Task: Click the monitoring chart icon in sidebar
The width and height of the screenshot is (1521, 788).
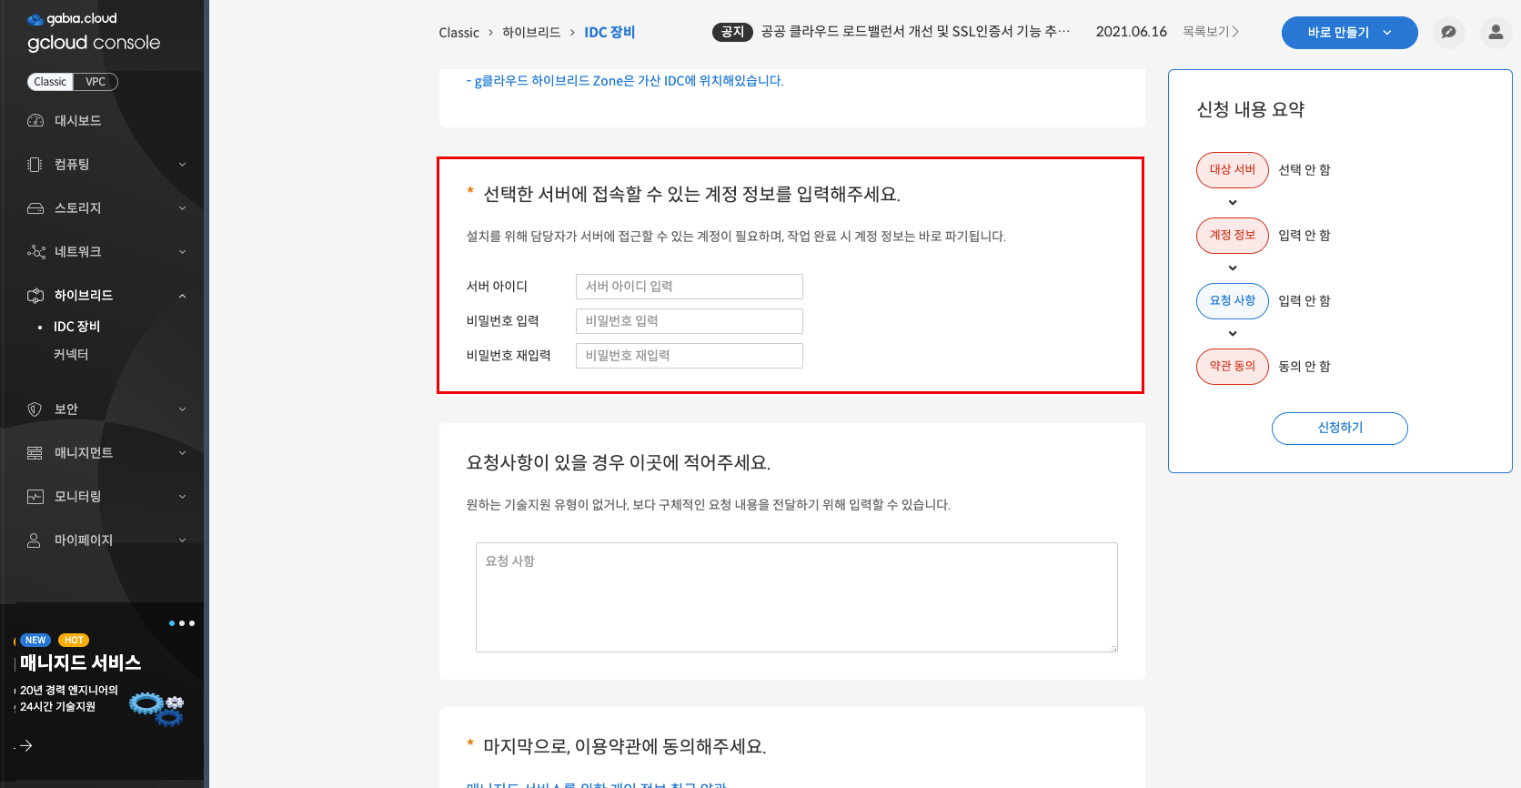Action: pyautogui.click(x=35, y=497)
